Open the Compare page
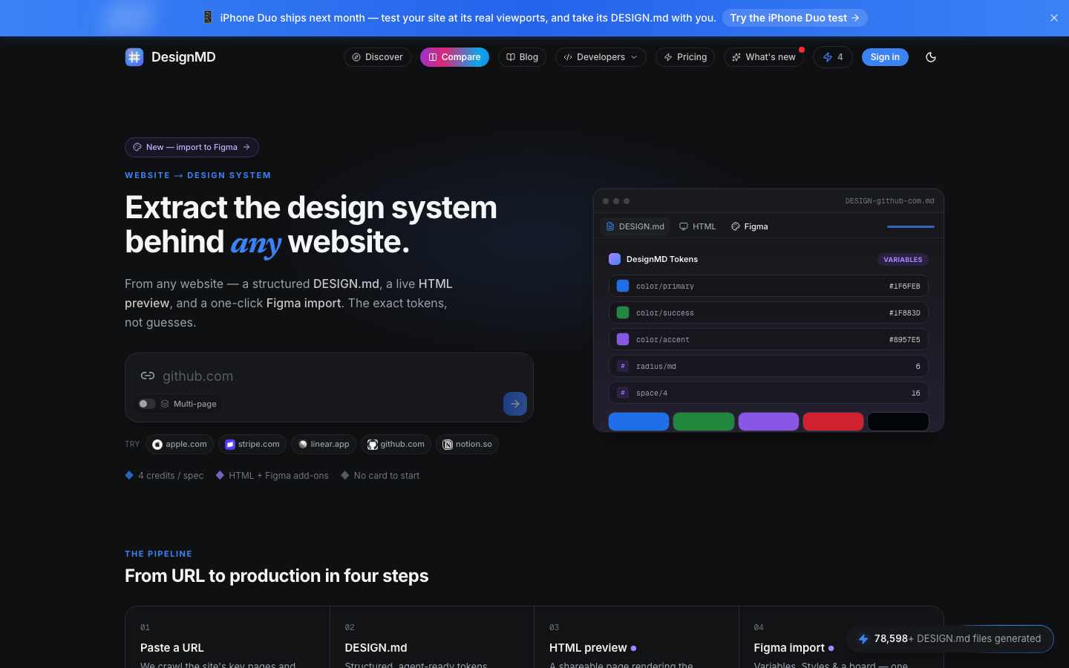The width and height of the screenshot is (1069, 668). 454,57
